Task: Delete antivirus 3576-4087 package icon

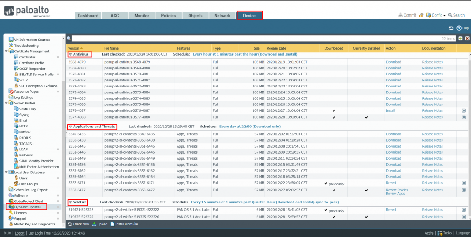Action: click(464, 110)
